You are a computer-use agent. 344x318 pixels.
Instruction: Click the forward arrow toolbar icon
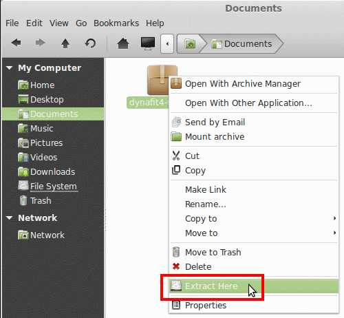[x=40, y=43]
